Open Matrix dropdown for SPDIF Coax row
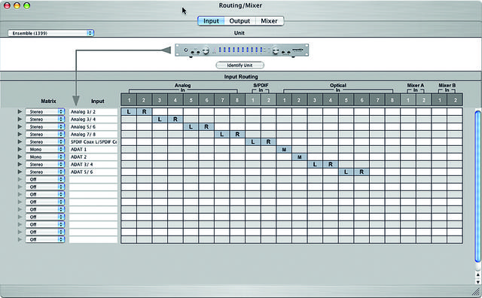This screenshot has width=482, height=298. 45,142
